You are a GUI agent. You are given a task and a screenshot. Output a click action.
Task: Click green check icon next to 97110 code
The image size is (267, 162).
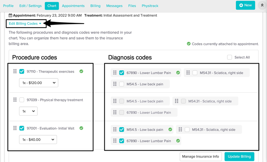click(81, 71)
